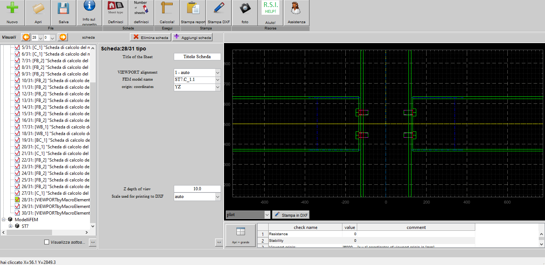Viewport: 545px width, 265px height.
Task: Click Elimina scheda with the red X
Action: (151, 37)
